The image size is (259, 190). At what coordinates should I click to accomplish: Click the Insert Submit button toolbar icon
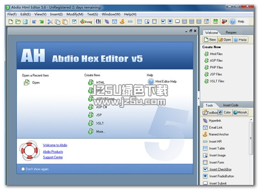pos(177,22)
